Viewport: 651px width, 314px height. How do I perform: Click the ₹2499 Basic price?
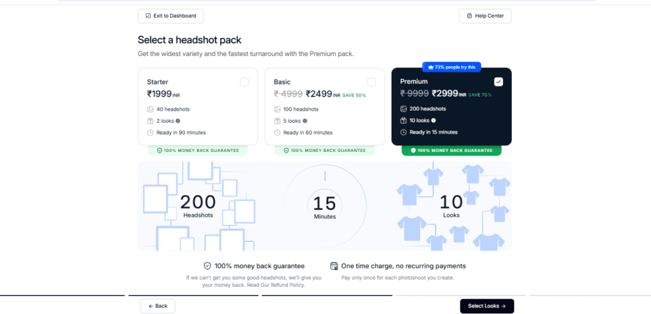[x=319, y=94]
